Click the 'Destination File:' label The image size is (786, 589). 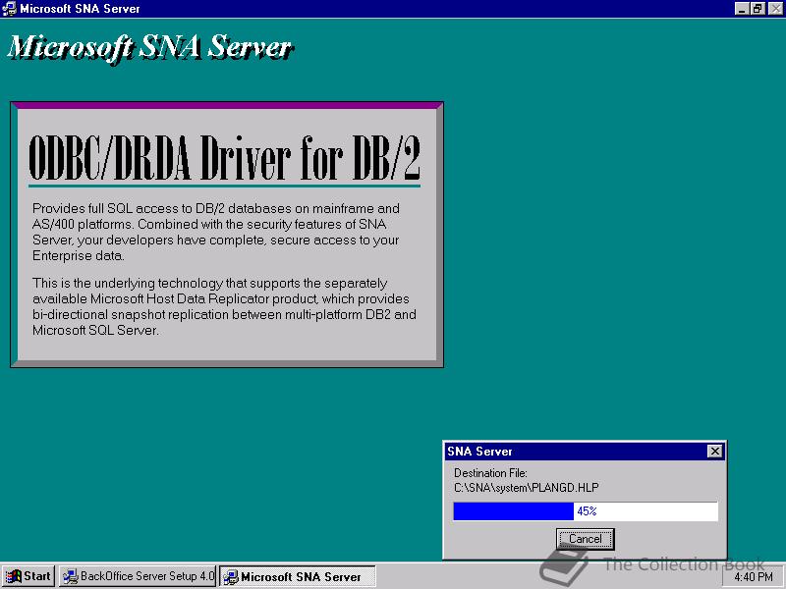click(x=490, y=473)
